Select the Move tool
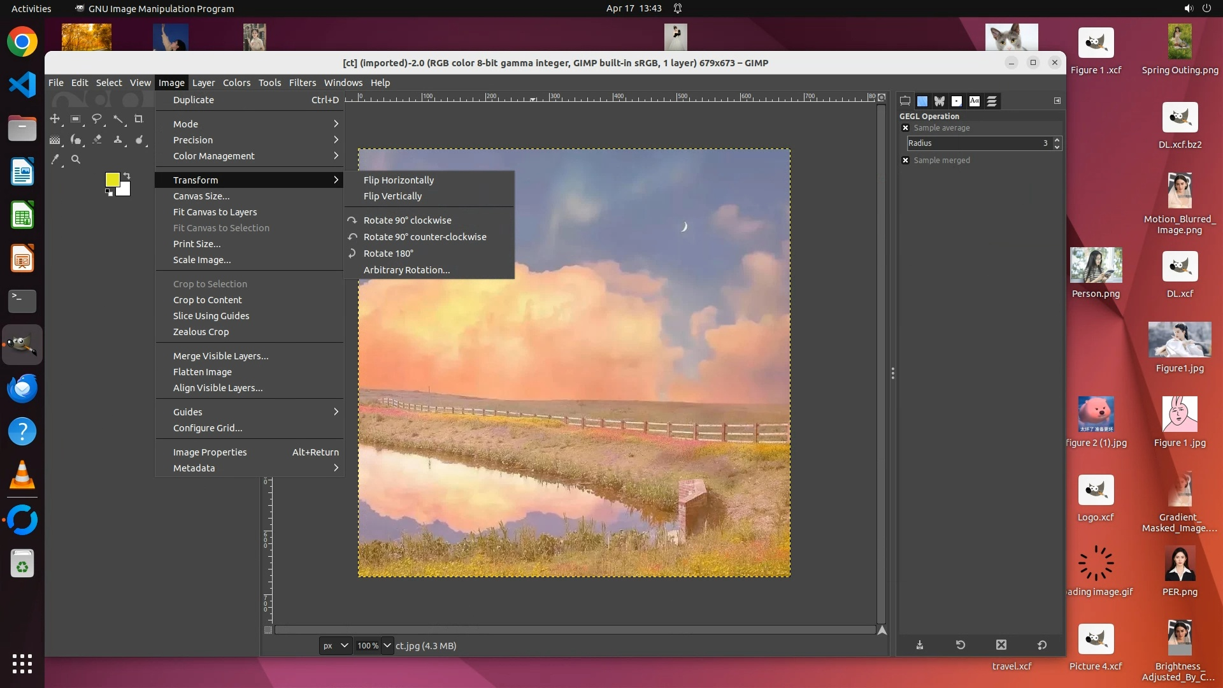 (x=55, y=119)
